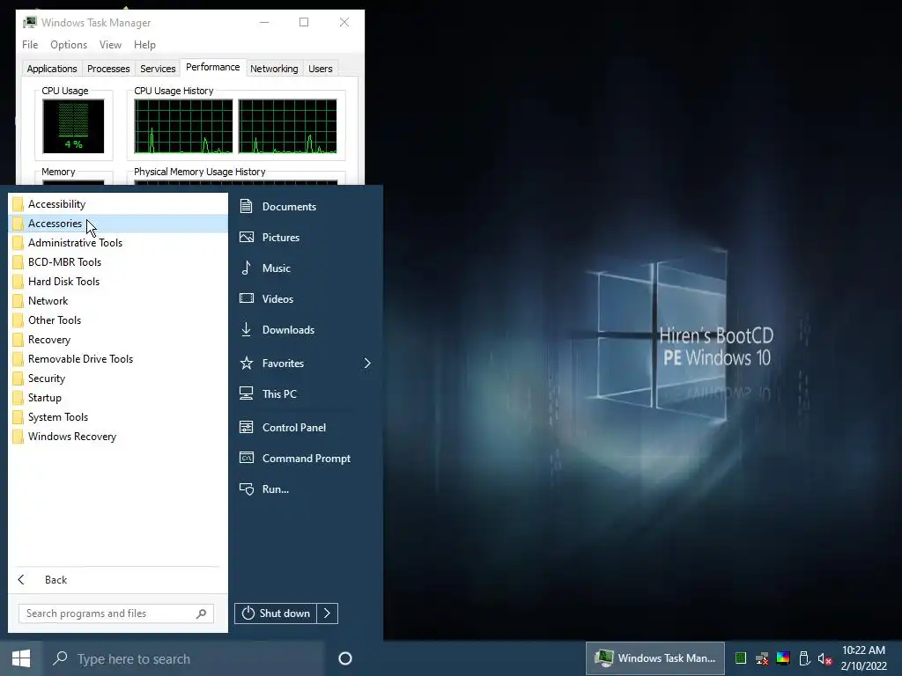Image resolution: width=902 pixels, height=676 pixels.
Task: Maximize the Windows Task Manager window
Action: (304, 22)
